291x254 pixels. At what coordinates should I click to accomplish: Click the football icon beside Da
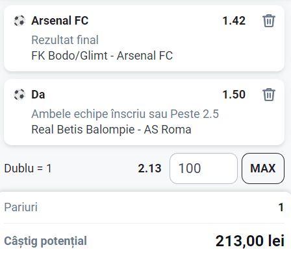pos(19,95)
